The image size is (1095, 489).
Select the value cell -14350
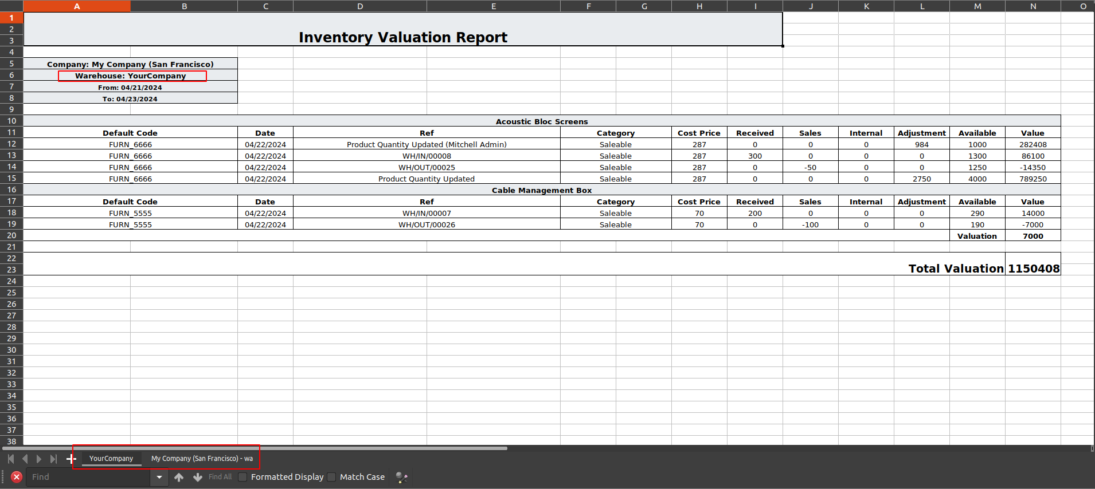(1033, 167)
